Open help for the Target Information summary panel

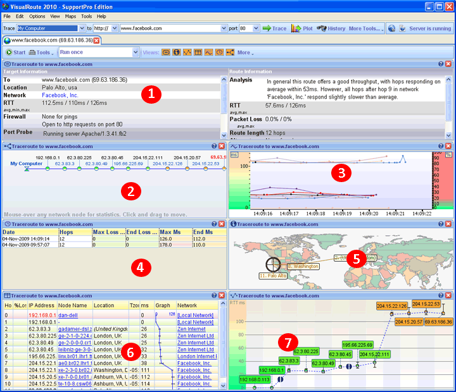(441, 64)
